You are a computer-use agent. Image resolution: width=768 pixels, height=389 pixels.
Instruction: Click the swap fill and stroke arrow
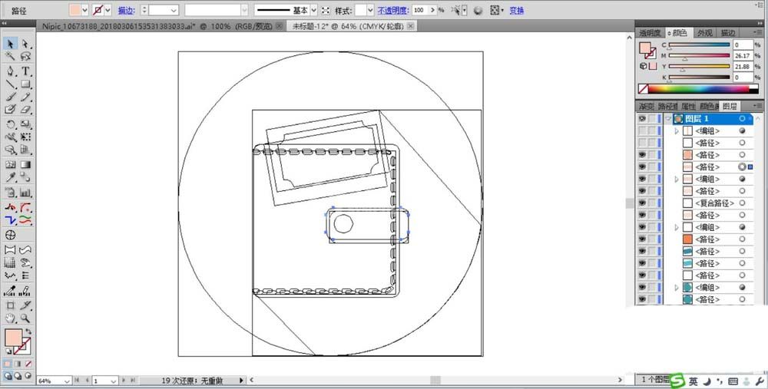click(28, 332)
